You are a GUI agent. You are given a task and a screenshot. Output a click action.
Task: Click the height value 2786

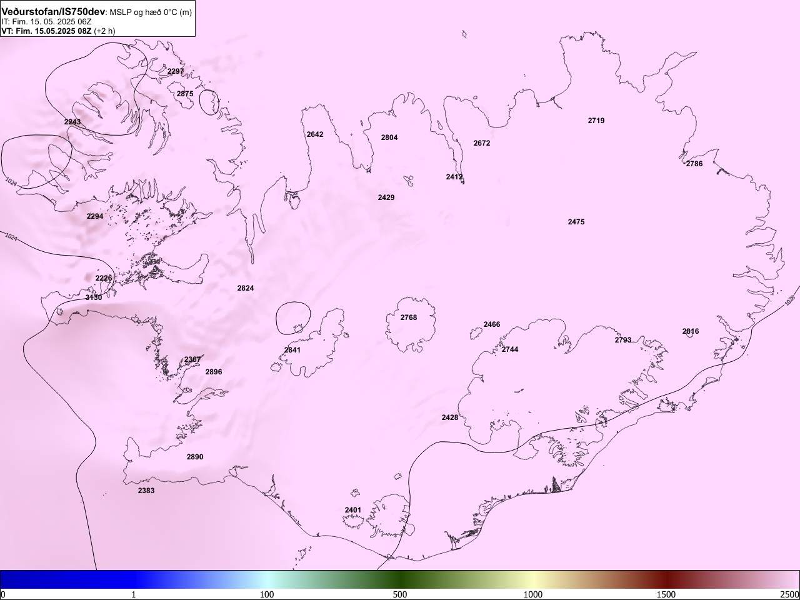pyautogui.click(x=694, y=164)
